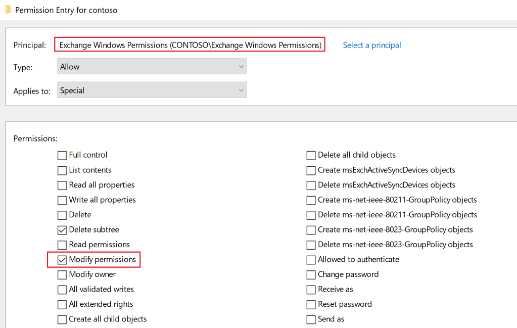
Task: Enable the Full control checkbox
Action: click(62, 155)
